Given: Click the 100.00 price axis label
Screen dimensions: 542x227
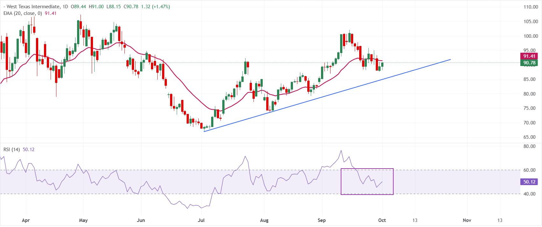Looking at the screenshot, I should tap(531, 36).
